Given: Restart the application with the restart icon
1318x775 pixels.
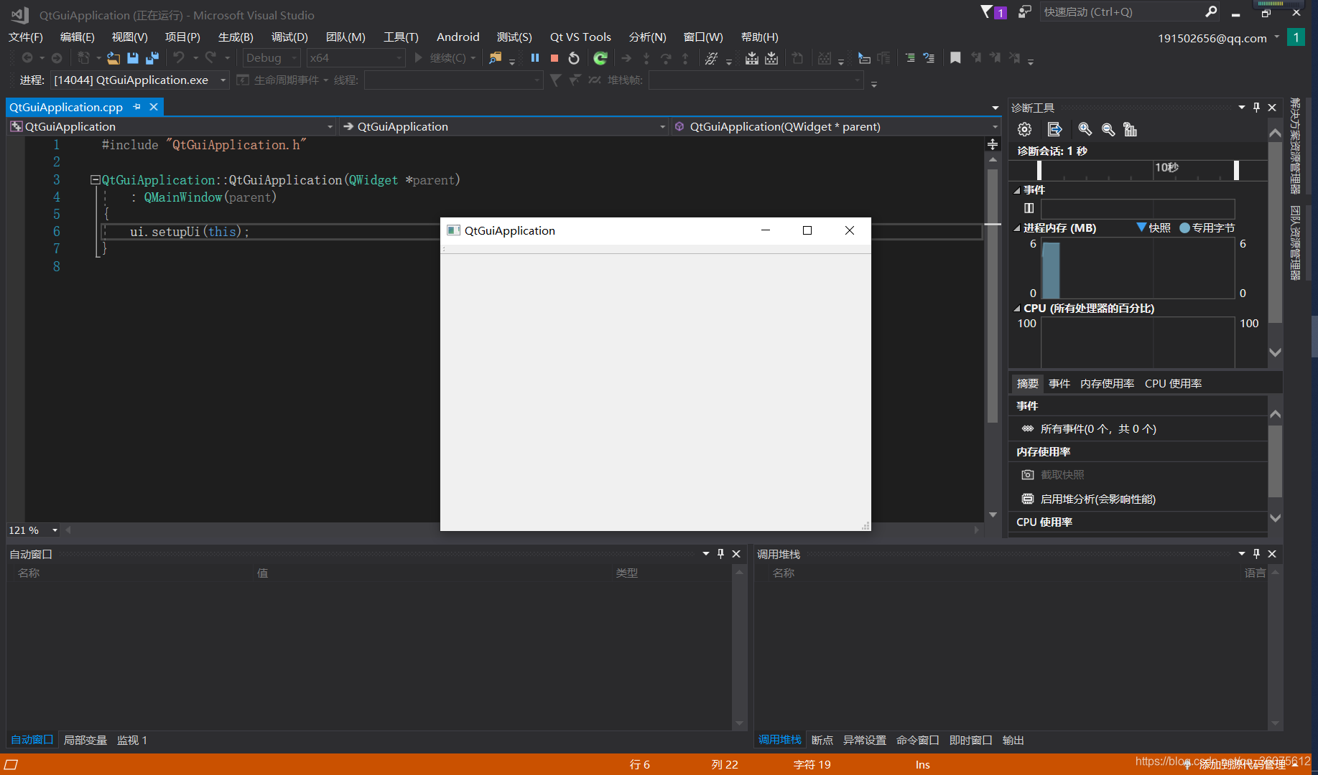Looking at the screenshot, I should coord(573,58).
